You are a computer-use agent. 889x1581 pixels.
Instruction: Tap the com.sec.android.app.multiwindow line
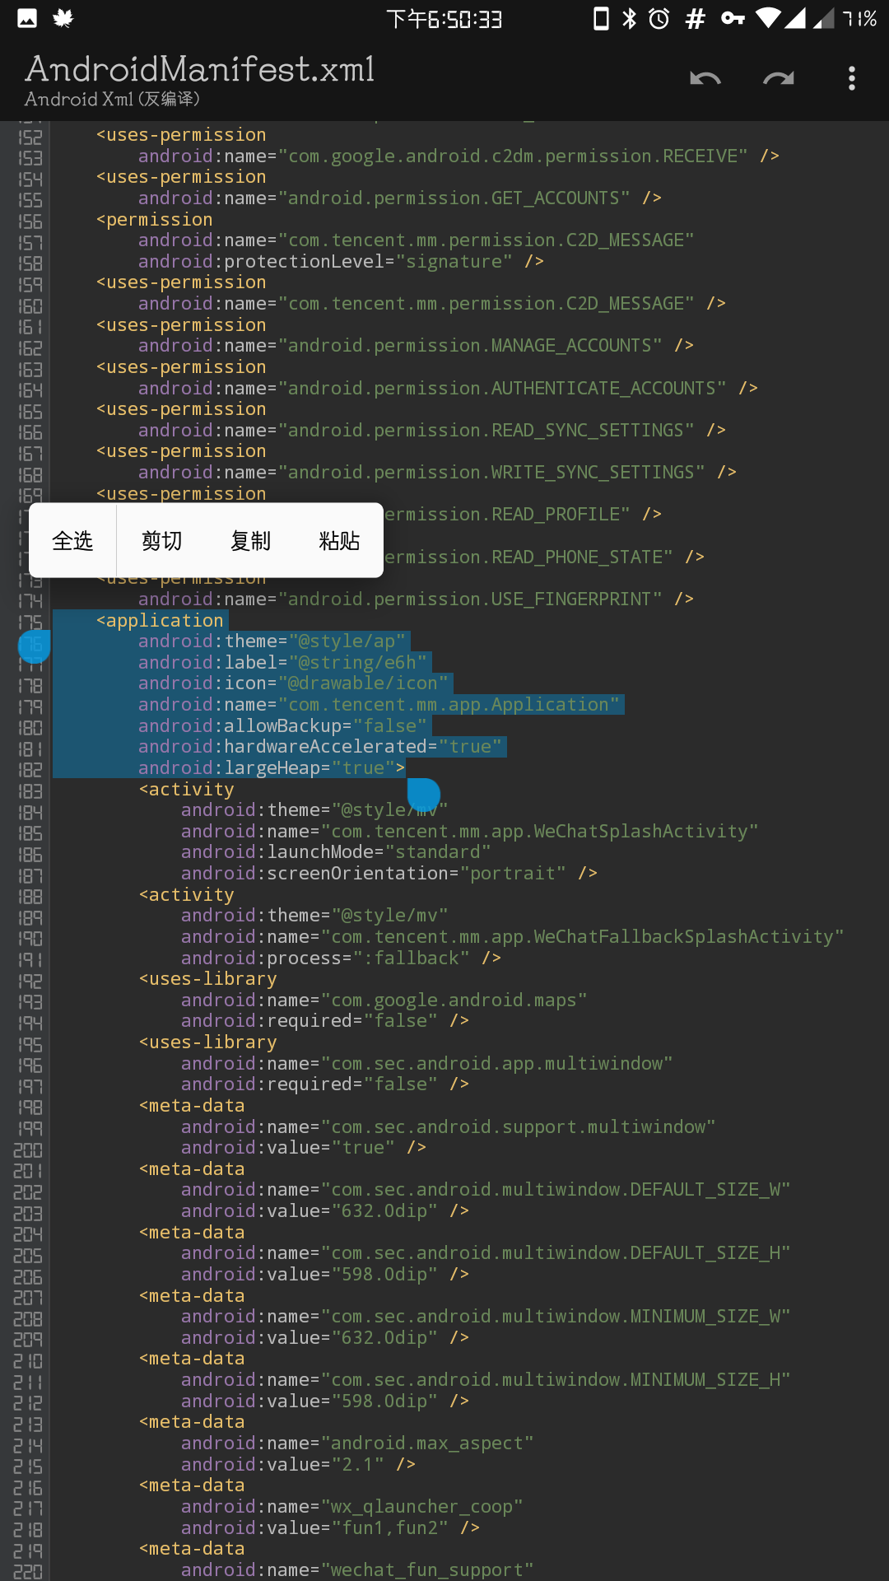[x=427, y=1064]
